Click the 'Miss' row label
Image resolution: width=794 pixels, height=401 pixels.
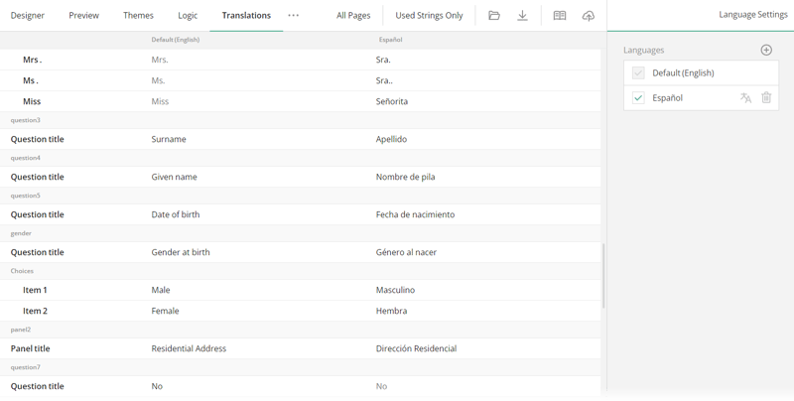32,101
